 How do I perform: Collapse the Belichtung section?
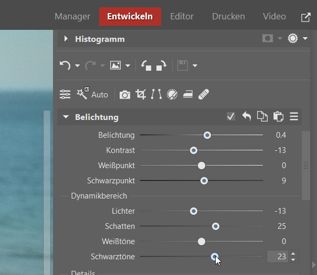coord(66,117)
